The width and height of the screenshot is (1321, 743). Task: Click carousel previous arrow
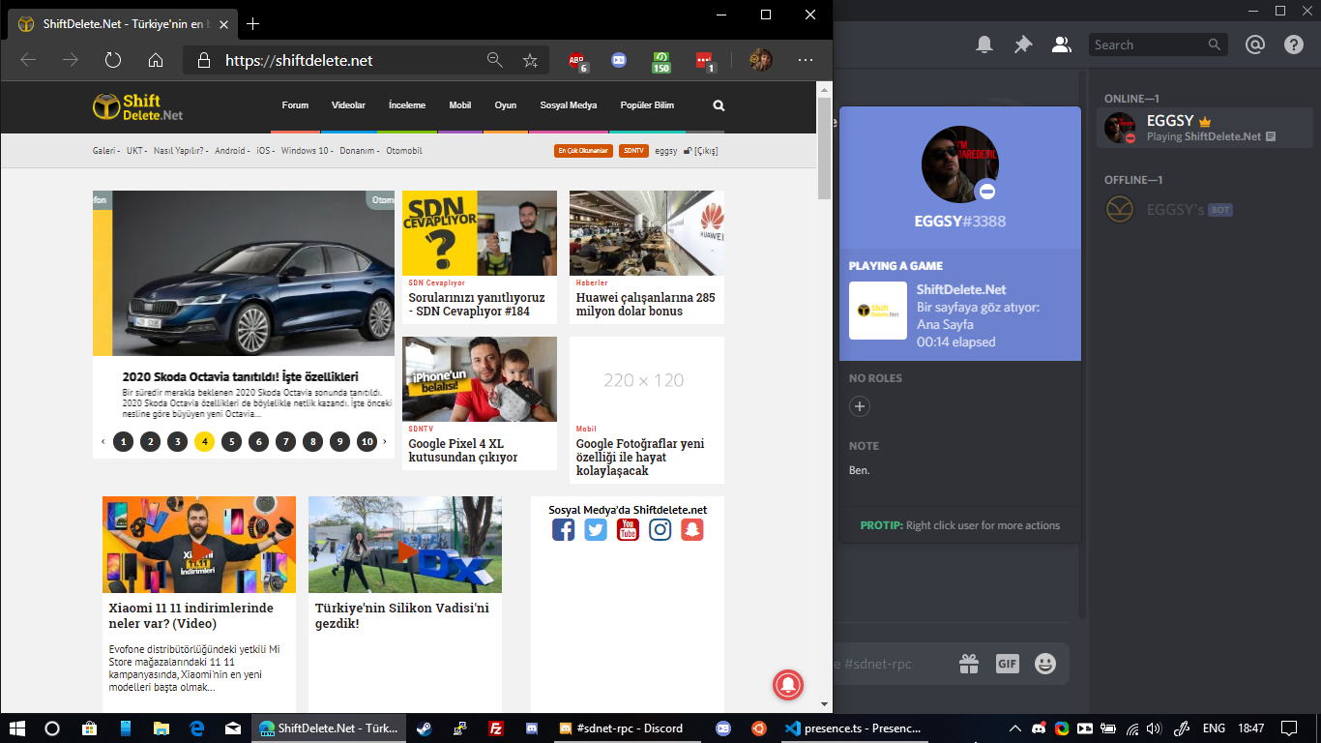point(103,442)
